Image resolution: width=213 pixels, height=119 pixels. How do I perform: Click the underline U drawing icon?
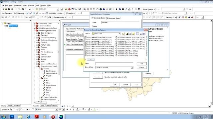point(74,109)
